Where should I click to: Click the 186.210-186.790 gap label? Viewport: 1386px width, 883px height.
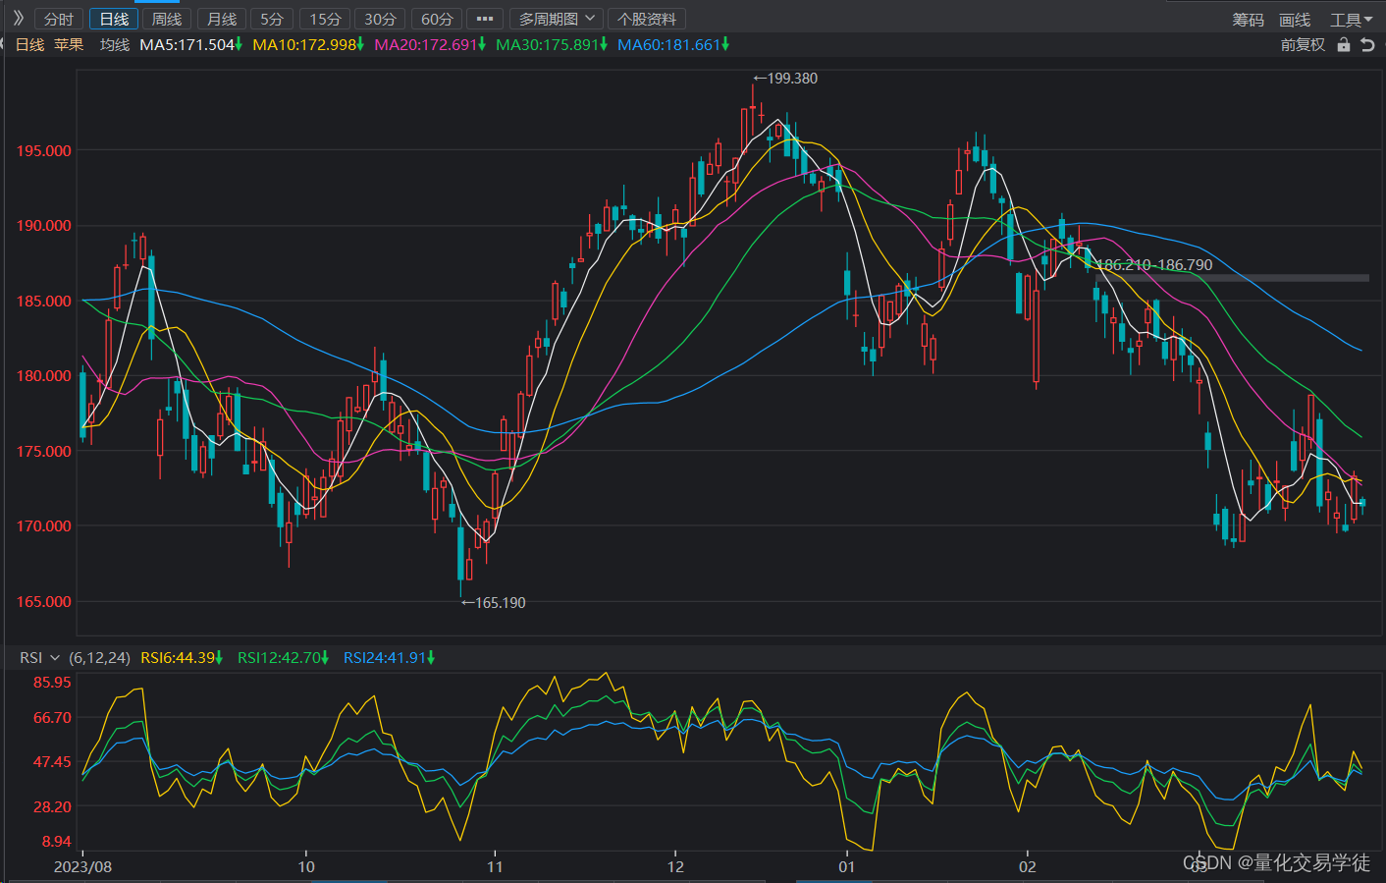(1154, 265)
